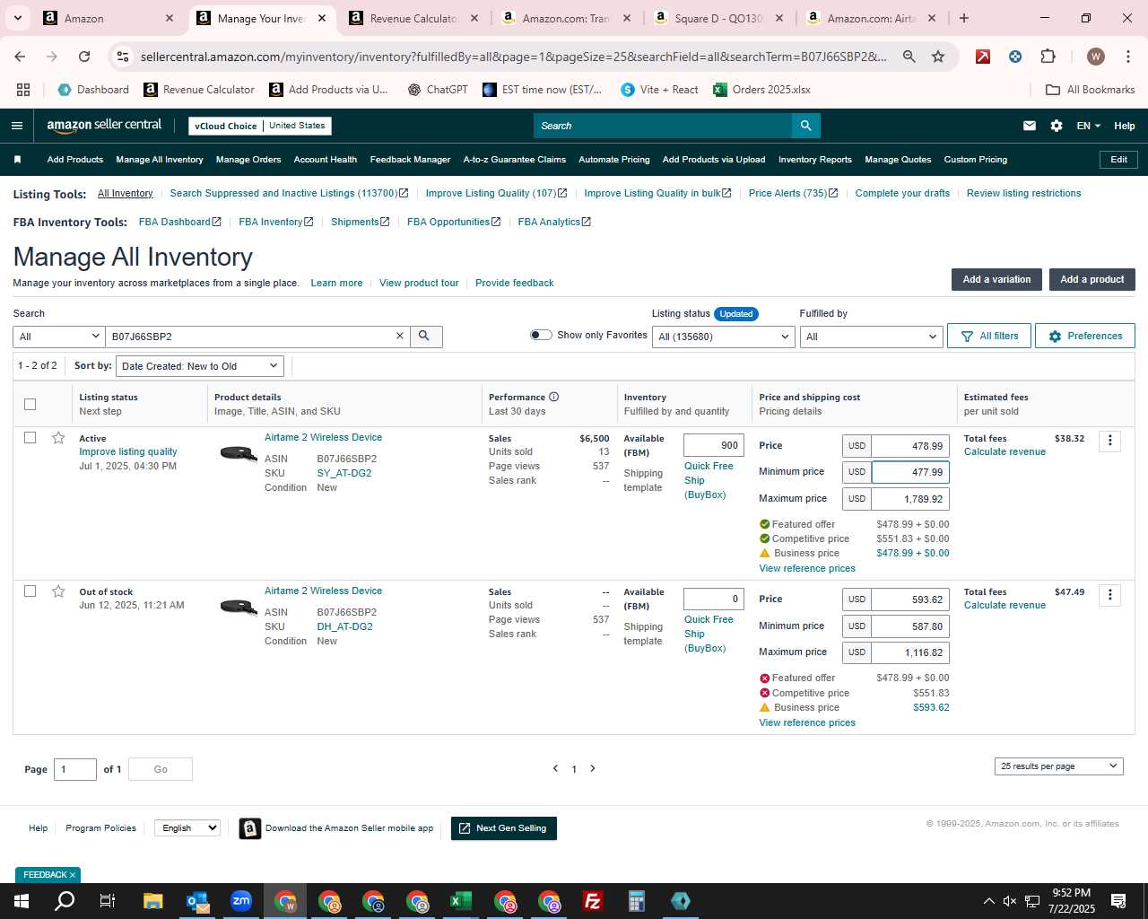Open the DH_AT-DG2 row three-dot menu

(x=1110, y=595)
